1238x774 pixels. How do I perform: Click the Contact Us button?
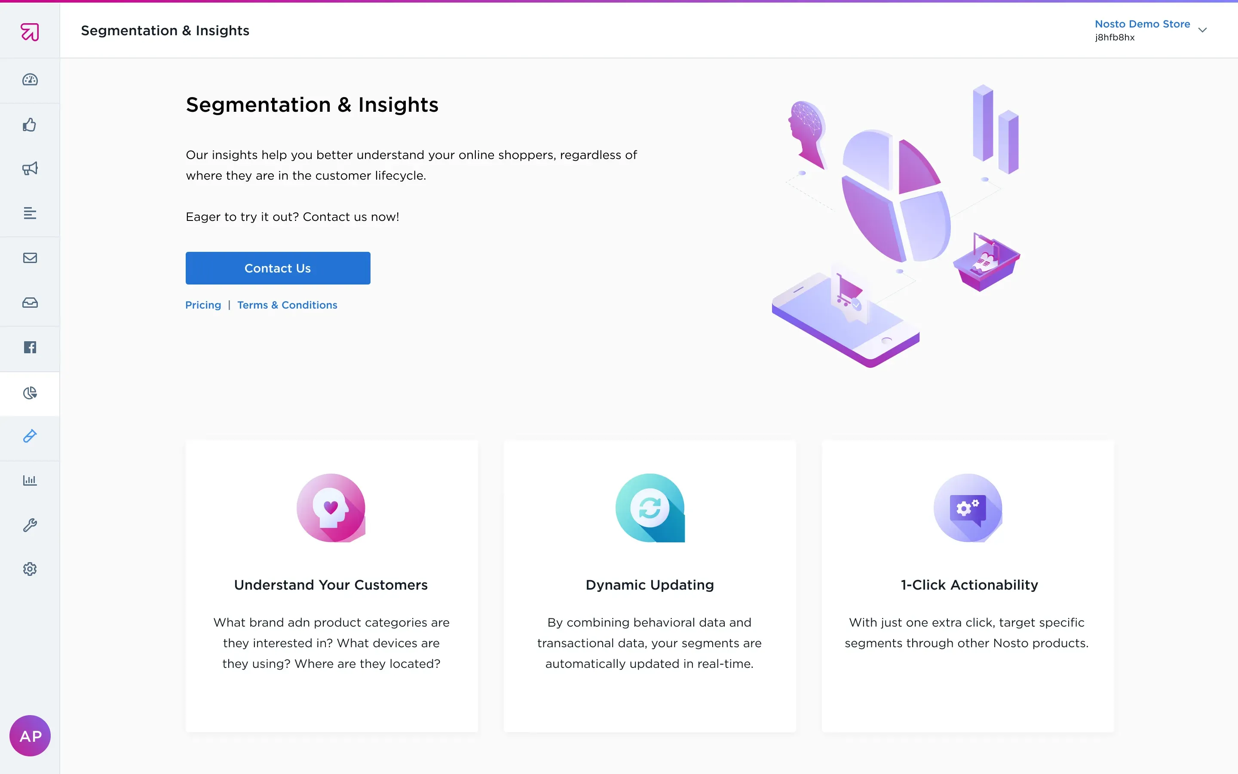[278, 268]
